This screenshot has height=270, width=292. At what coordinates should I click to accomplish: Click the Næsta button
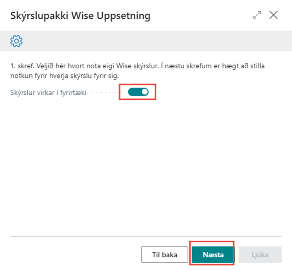click(213, 255)
